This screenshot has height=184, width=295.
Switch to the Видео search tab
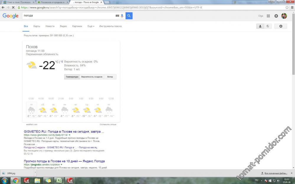pyautogui.click(x=63, y=26)
